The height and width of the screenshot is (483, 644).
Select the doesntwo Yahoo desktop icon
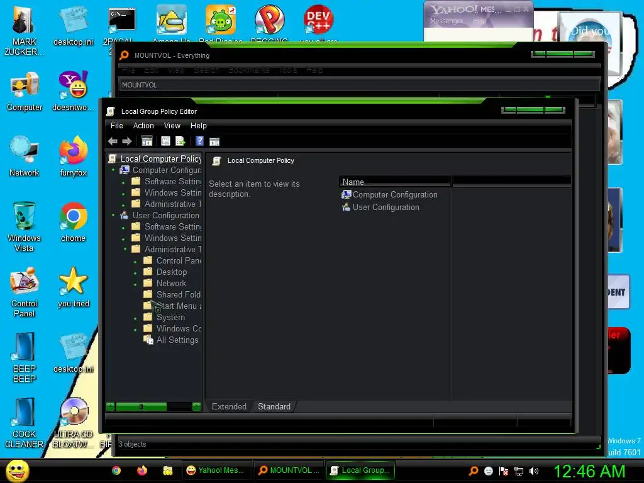point(73,91)
